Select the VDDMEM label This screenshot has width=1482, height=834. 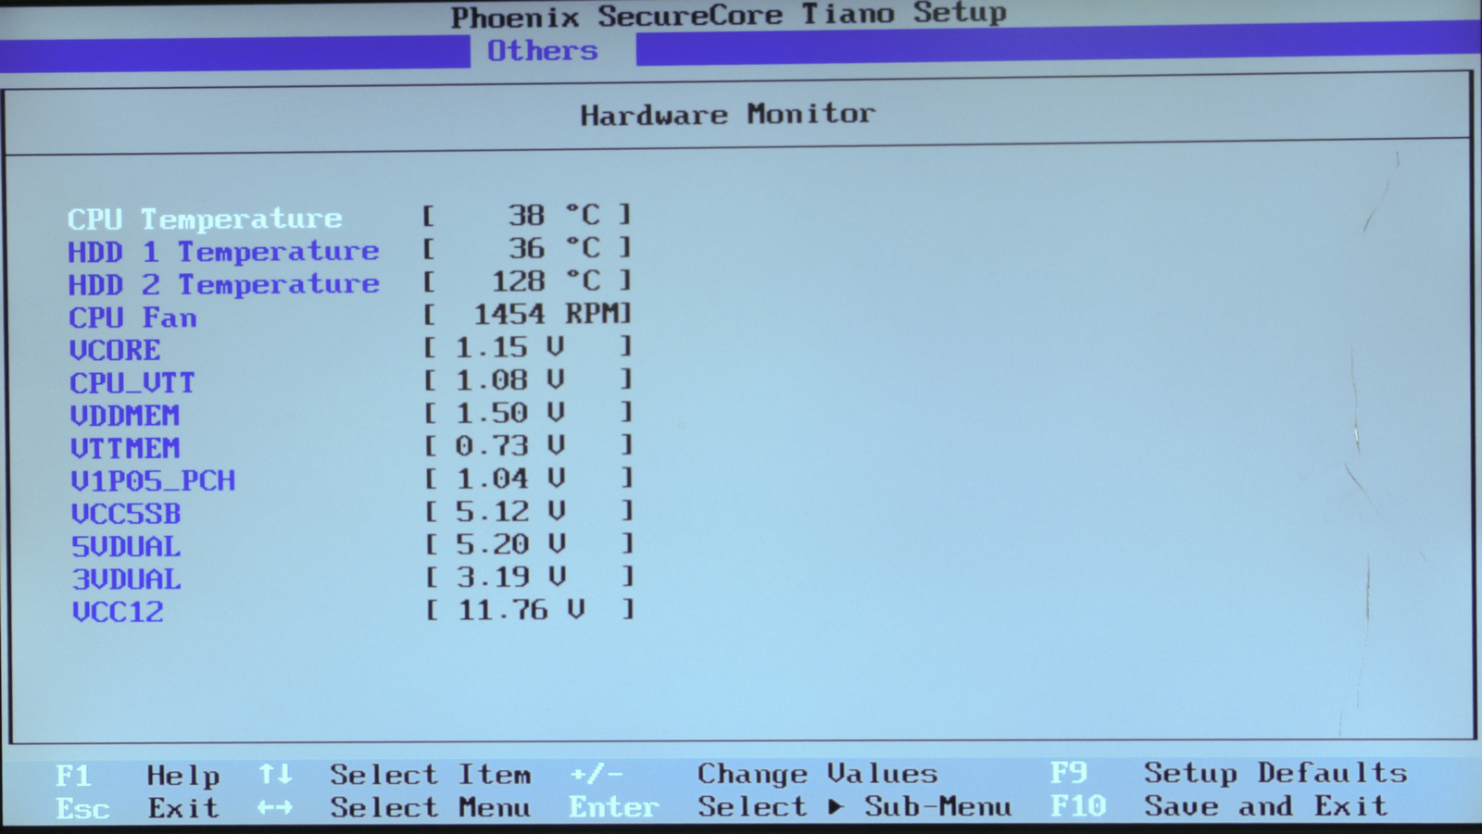coord(125,416)
